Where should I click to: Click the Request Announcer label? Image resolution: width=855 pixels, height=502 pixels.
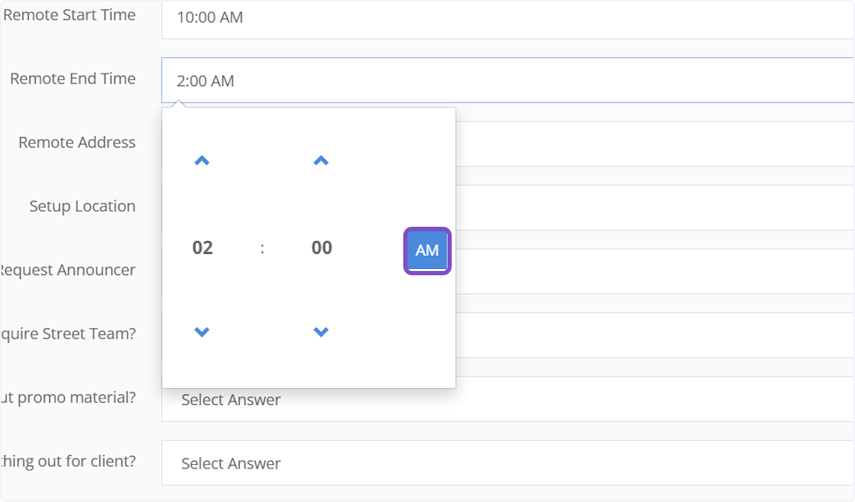coord(67,270)
